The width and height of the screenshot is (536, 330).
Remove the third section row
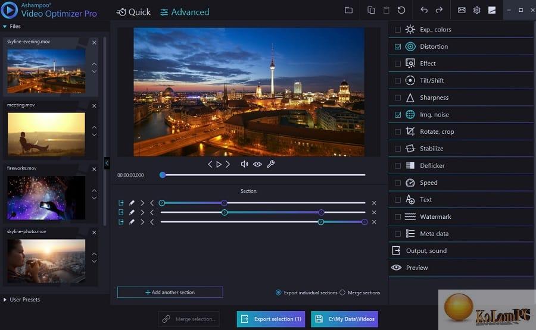(x=374, y=222)
